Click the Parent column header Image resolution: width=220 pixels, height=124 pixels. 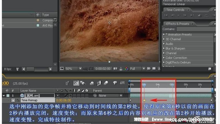coord(97,91)
